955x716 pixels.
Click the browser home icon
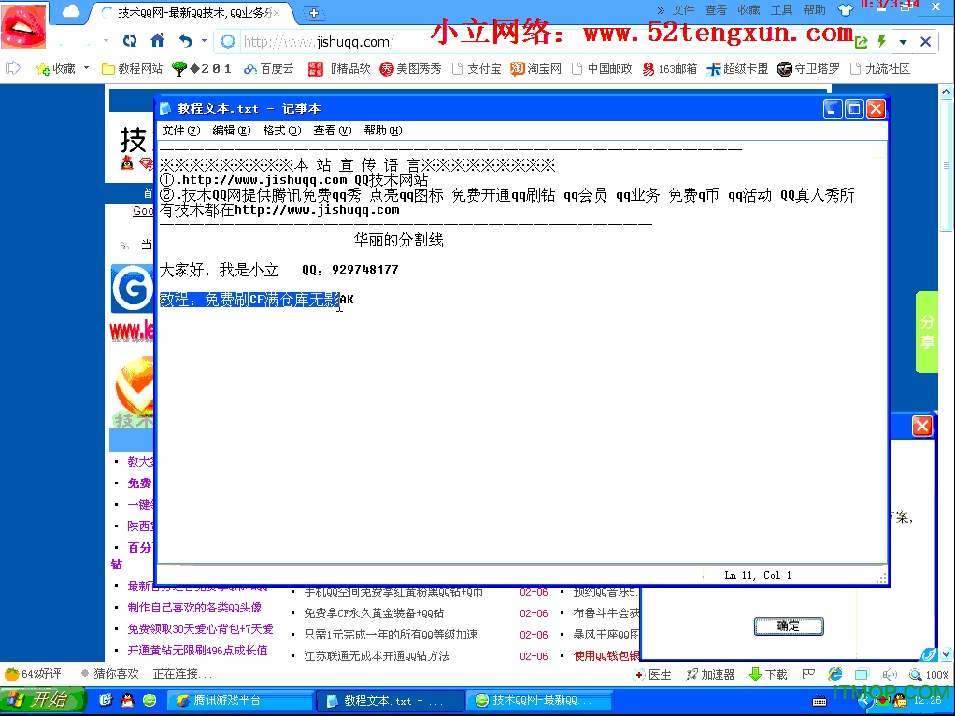(x=157, y=41)
